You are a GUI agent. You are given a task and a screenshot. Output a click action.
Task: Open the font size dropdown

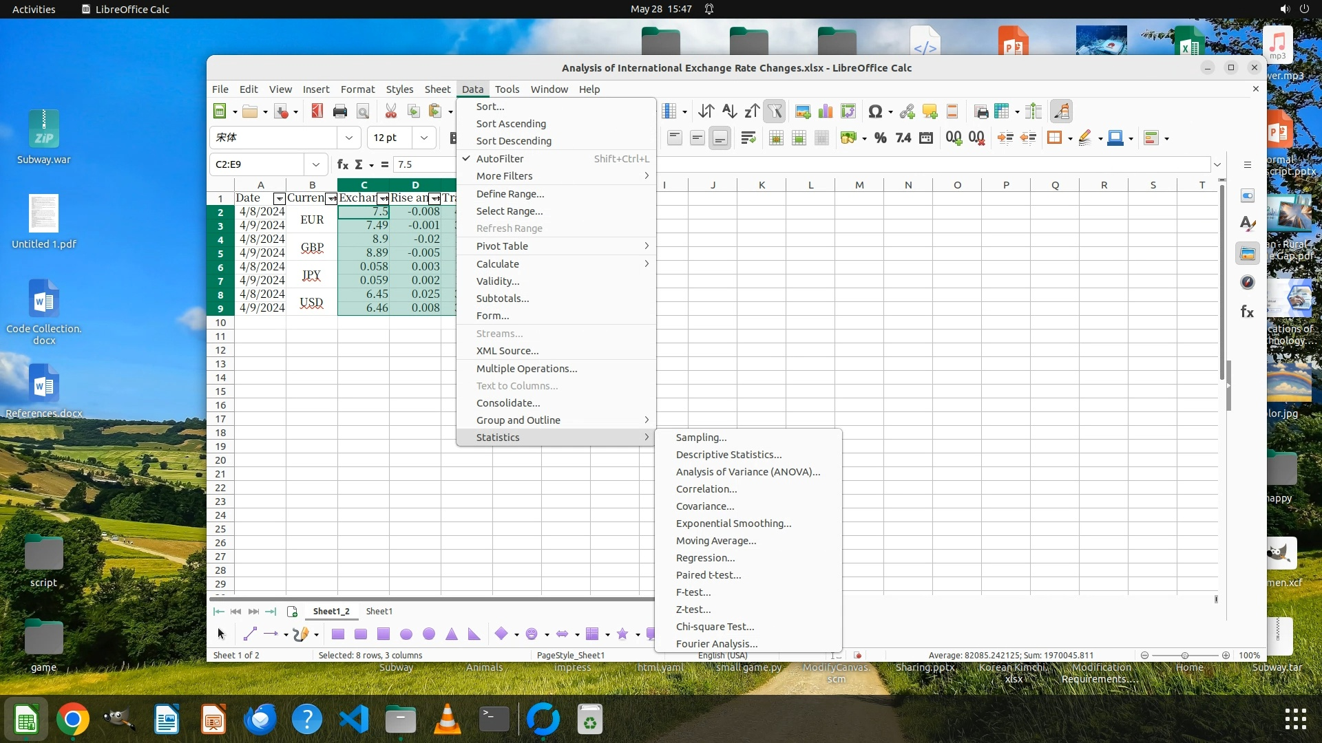[424, 138]
